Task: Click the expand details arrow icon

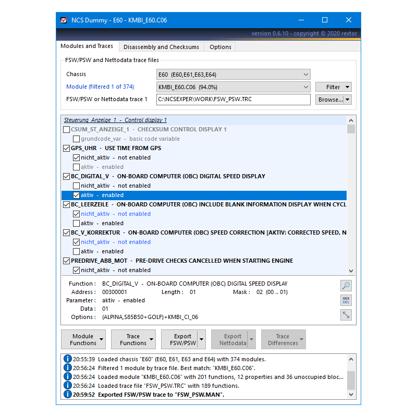Action: (346, 315)
